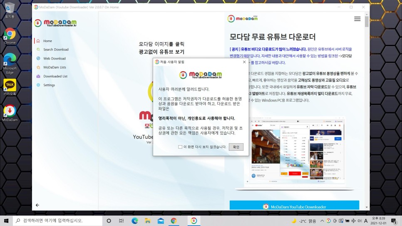Screen dimensions: 402x226
Task: Open the volume control tray icon
Action: pyautogui.click(x=360, y=221)
